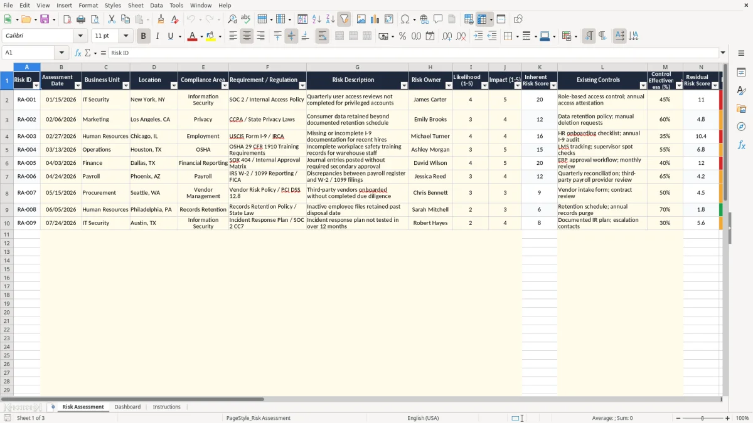
Task: Click the Save document icon
Action: (x=45, y=19)
